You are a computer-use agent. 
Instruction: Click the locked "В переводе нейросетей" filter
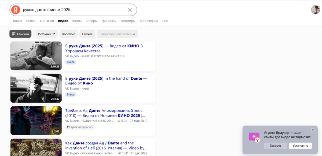click(x=117, y=34)
